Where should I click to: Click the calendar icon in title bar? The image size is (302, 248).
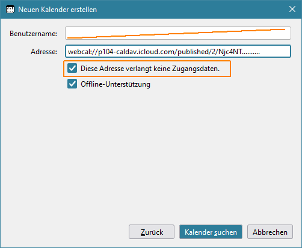click(10, 10)
